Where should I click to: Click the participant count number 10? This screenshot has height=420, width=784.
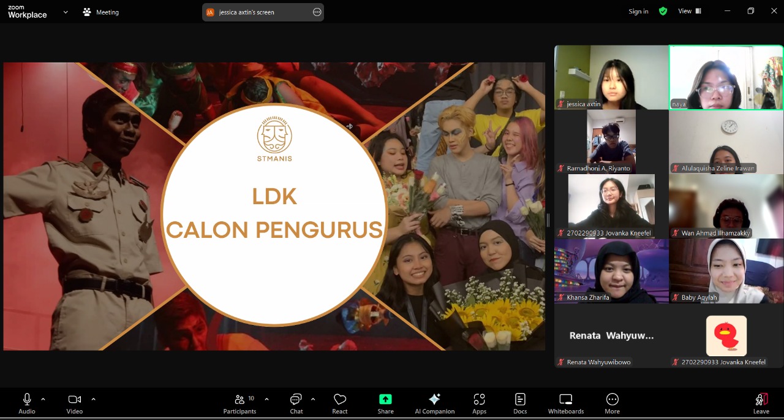click(x=251, y=399)
